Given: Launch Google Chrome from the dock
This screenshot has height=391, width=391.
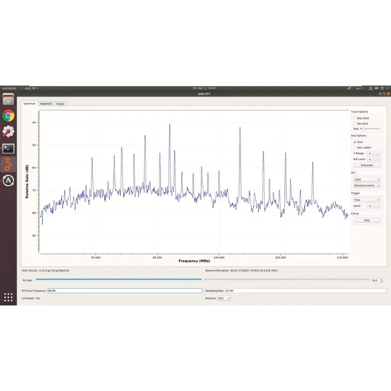Looking at the screenshot, I should pyautogui.click(x=8, y=115).
